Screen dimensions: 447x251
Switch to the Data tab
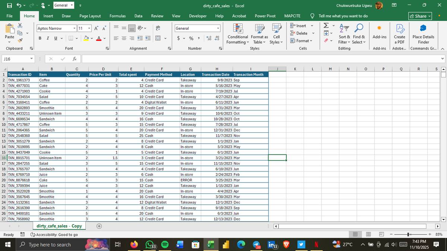tap(138, 16)
